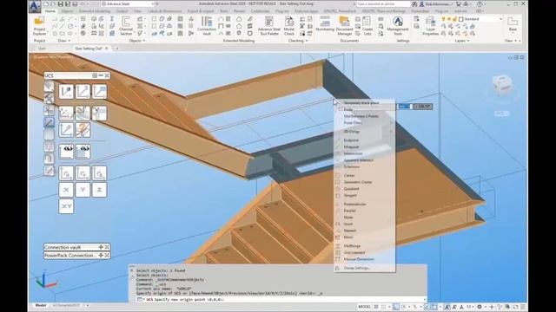This screenshot has height=312, width=556.
Task: Close the Steel Setting Out drawing tab
Action: pyautogui.click(x=106, y=49)
